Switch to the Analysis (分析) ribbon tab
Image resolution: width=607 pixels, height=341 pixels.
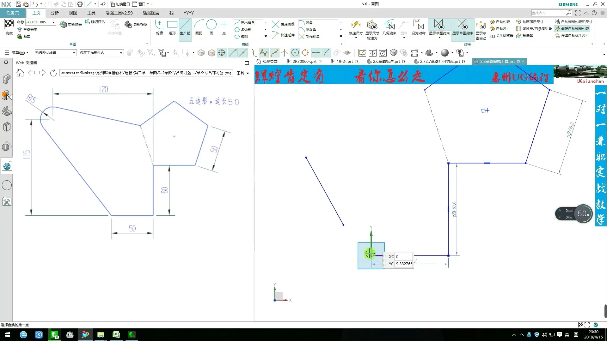tap(54, 13)
